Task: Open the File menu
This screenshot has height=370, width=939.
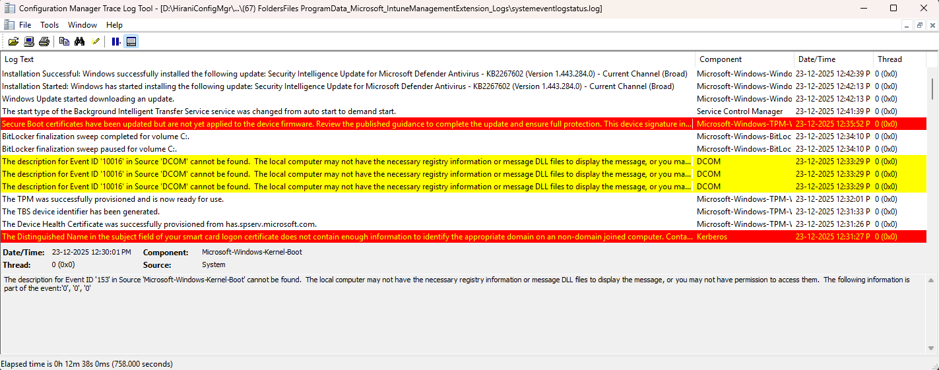Action: pyautogui.click(x=25, y=25)
